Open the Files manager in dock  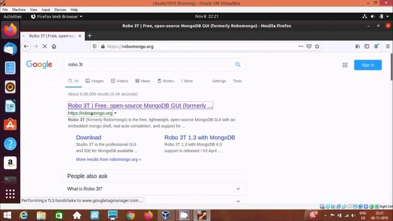(x=10, y=68)
